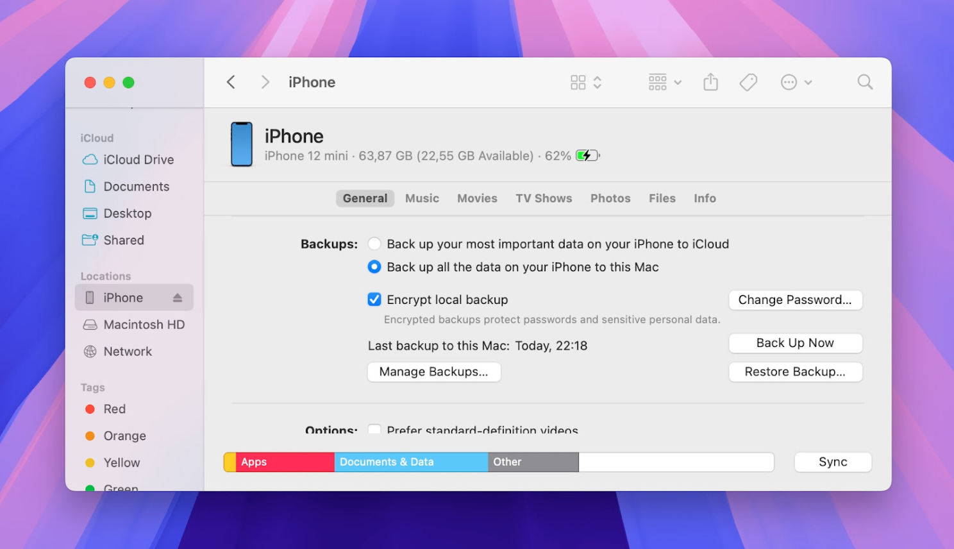This screenshot has width=954, height=549.
Task: Switch to the Files tab
Action: coord(662,198)
